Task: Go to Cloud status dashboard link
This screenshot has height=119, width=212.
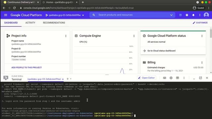Action: click(161, 51)
